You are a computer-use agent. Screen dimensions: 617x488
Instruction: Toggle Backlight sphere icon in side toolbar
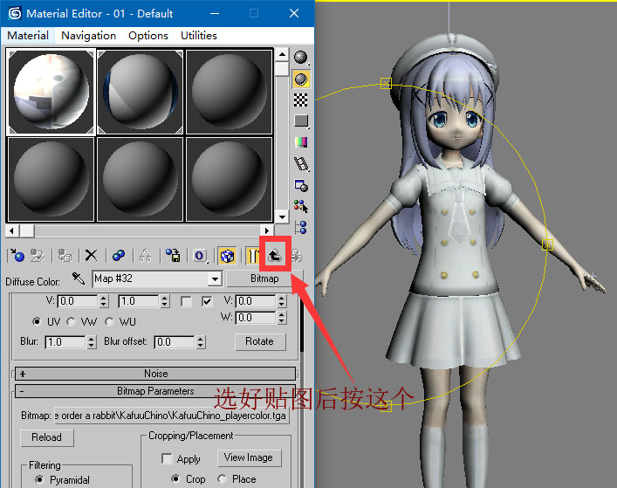point(301,79)
